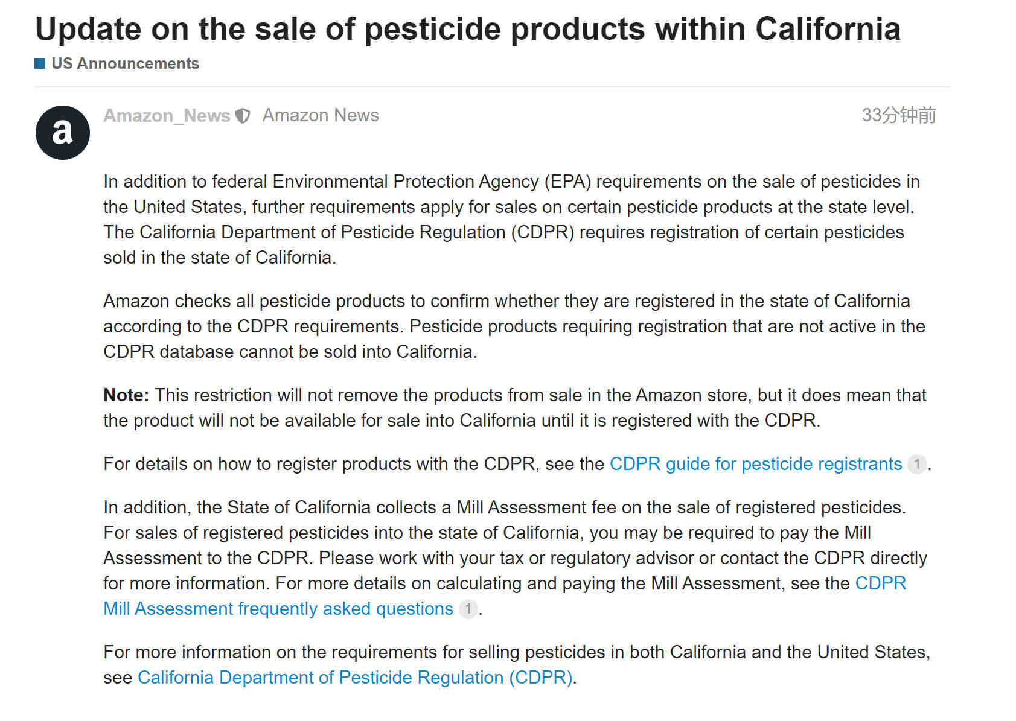The height and width of the screenshot is (721, 1016).
Task: Click the sentence 'For more information on the requirements'
Action: [x=517, y=664]
